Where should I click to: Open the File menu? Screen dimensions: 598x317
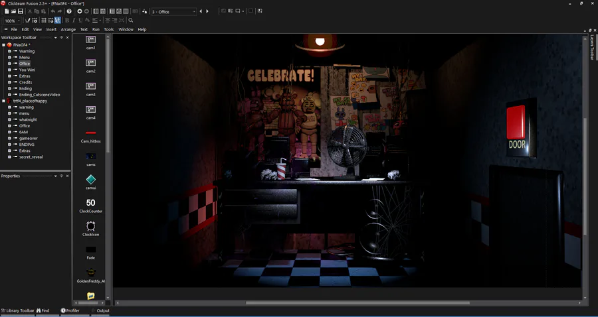point(14,29)
